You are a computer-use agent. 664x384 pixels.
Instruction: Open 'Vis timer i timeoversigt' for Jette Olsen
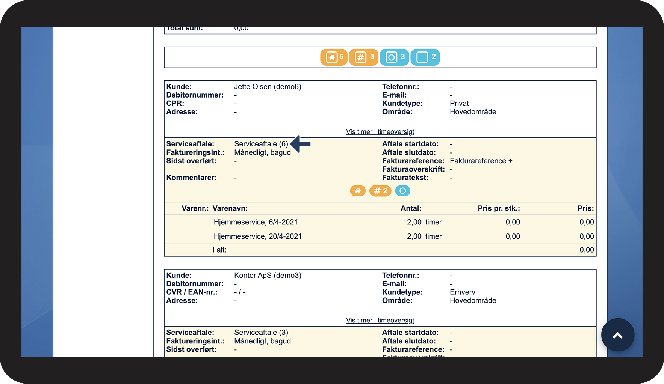(380, 132)
